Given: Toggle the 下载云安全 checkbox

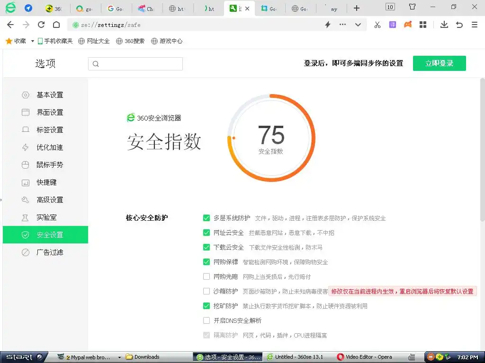Looking at the screenshot, I should (x=207, y=247).
